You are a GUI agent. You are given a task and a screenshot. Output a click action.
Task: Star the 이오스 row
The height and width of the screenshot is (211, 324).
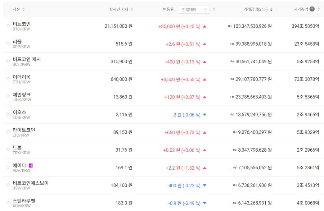(x=8, y=114)
